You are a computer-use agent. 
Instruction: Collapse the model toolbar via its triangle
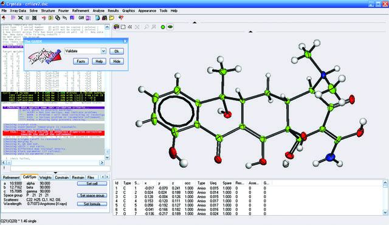[x=250, y=32]
